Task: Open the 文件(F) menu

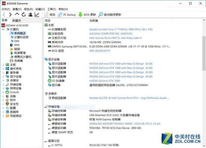Action: click(x=6, y=9)
